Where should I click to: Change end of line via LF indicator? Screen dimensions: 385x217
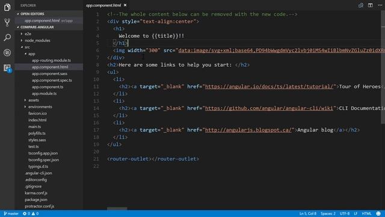click(x=356, y=213)
